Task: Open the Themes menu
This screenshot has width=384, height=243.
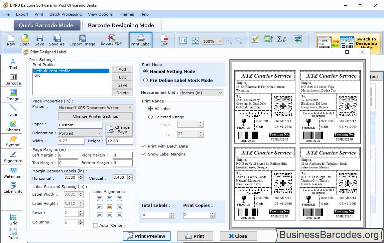Action: pyautogui.click(x=126, y=14)
